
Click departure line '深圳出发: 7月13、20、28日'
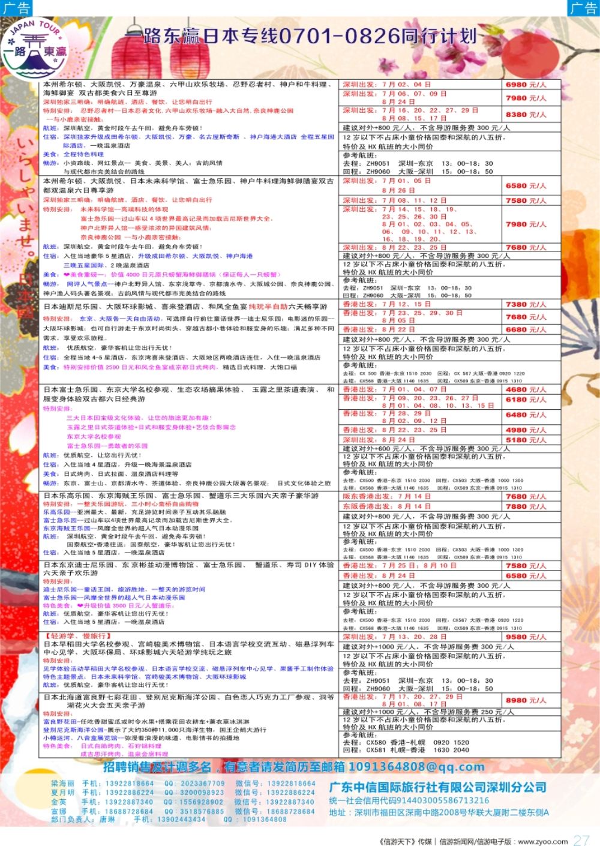[395, 637]
